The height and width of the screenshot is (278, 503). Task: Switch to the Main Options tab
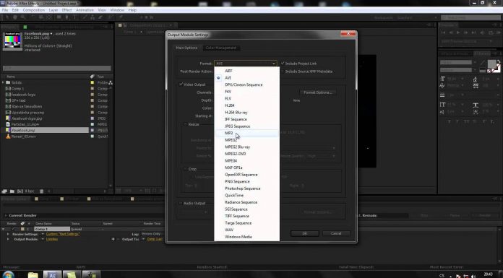pyautogui.click(x=186, y=48)
